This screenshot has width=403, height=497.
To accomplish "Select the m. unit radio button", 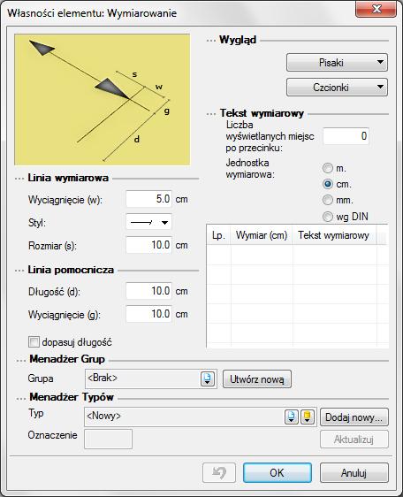I will click(328, 168).
